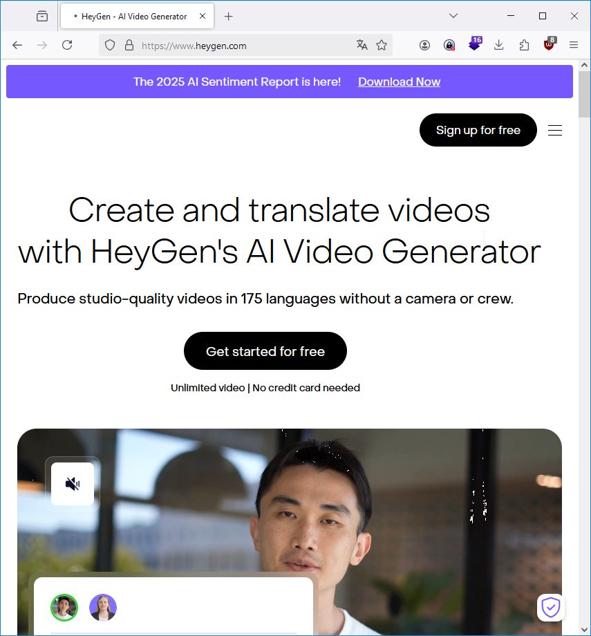591x636 pixels.
Task: Bookmark this page with the star icon
Action: pyautogui.click(x=382, y=45)
